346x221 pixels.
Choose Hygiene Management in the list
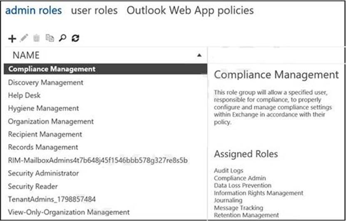click(x=43, y=108)
